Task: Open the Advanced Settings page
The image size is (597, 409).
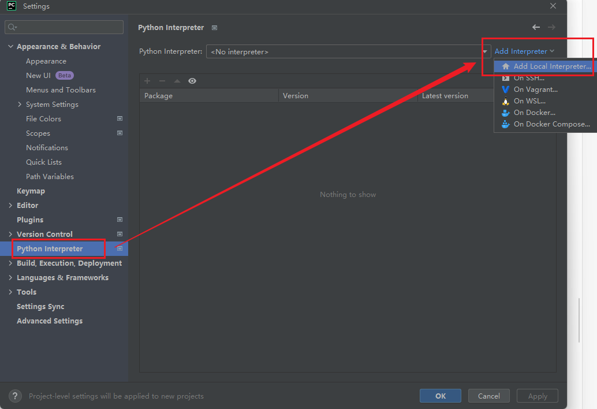Action: pyautogui.click(x=50, y=321)
